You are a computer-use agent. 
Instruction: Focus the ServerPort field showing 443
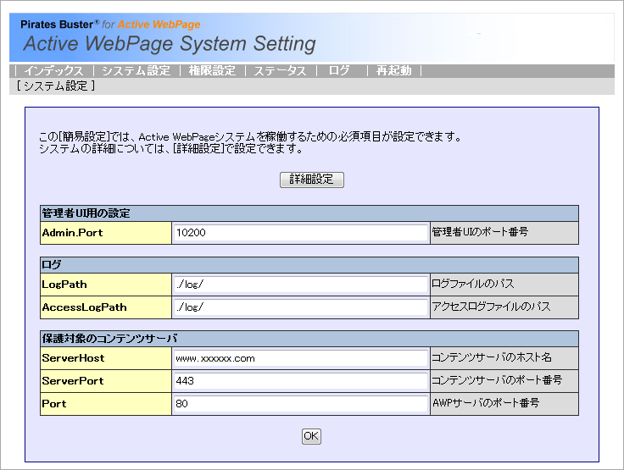coord(301,381)
